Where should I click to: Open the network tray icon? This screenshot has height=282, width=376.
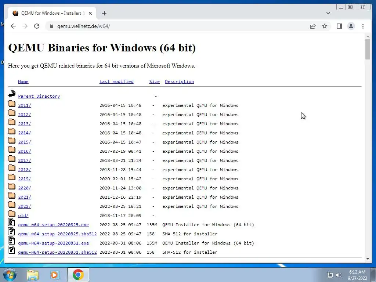330,275
